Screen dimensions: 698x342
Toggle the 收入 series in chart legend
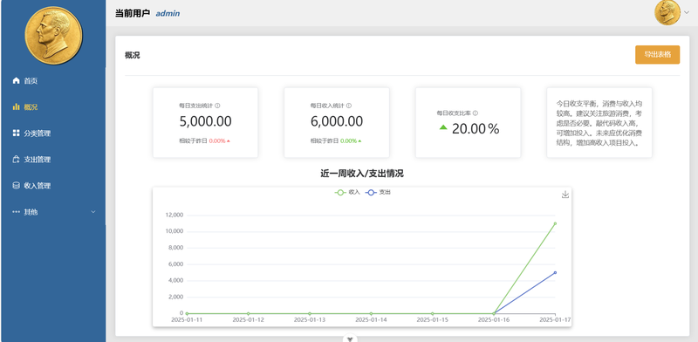click(347, 192)
